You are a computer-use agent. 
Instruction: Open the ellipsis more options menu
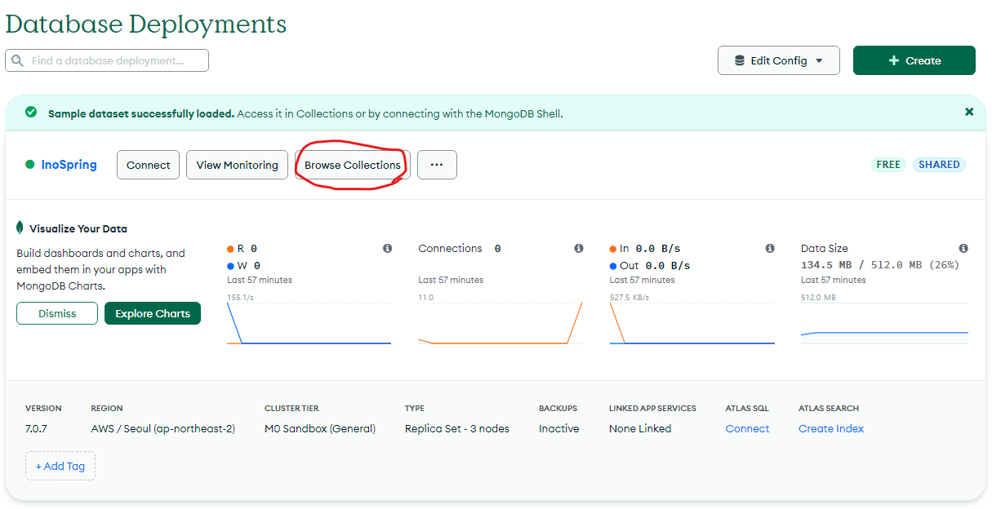437,165
